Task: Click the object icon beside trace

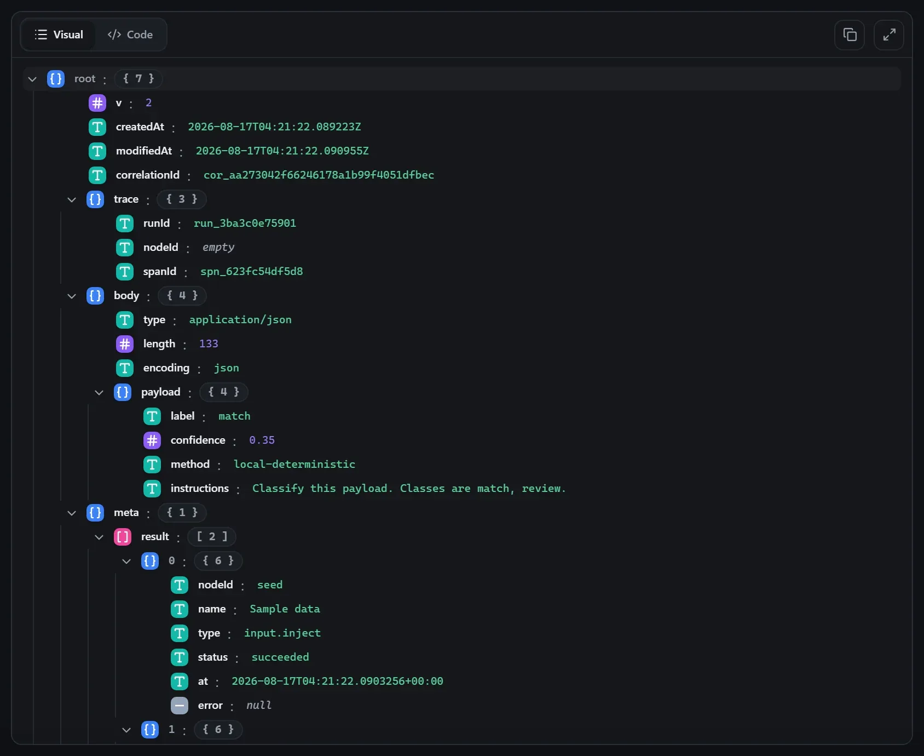Action: [x=95, y=199]
